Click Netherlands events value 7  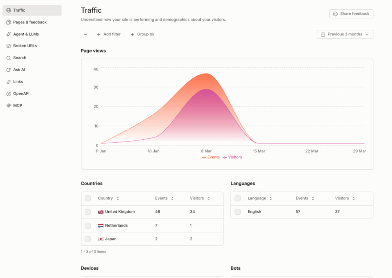156,226
